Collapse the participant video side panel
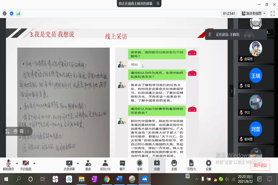278x185 pixels. coord(232,91)
